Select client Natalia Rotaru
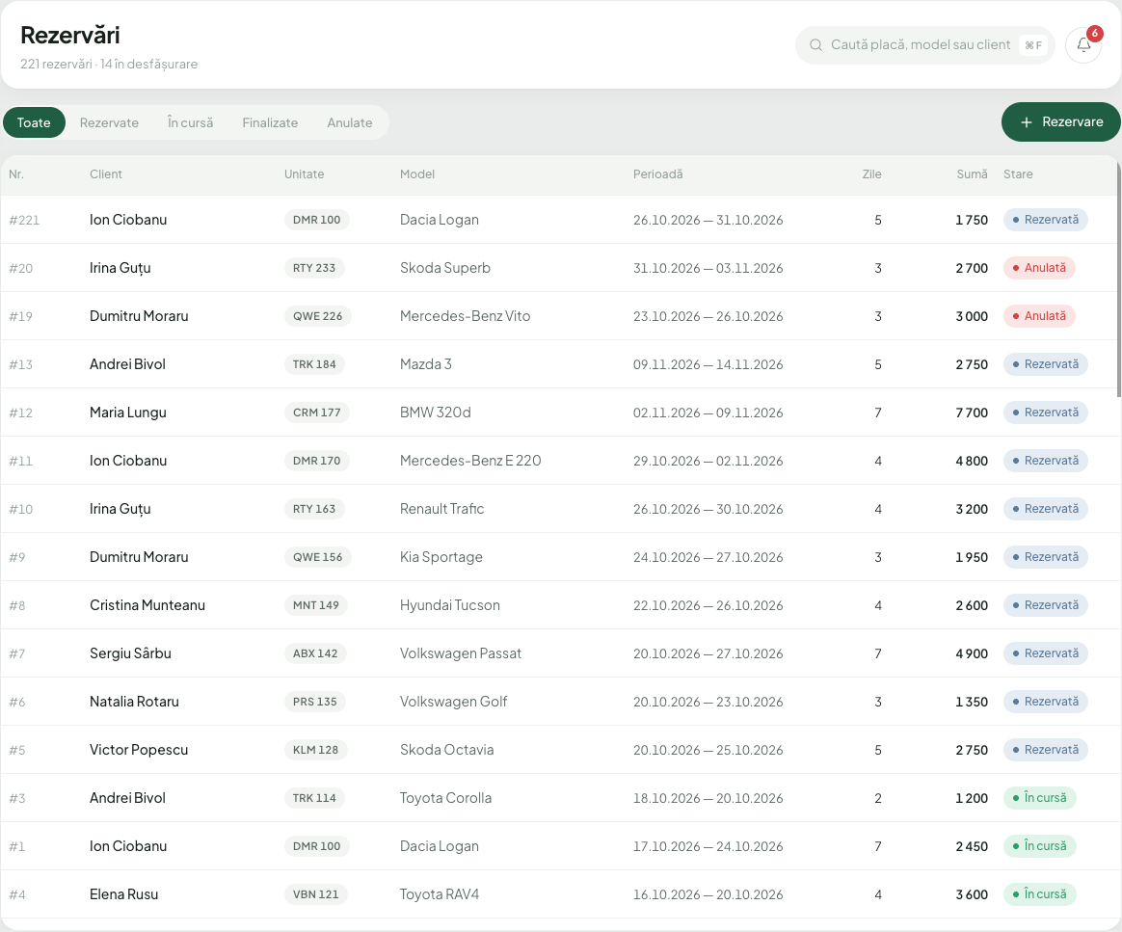Image resolution: width=1122 pixels, height=932 pixels. coord(134,702)
